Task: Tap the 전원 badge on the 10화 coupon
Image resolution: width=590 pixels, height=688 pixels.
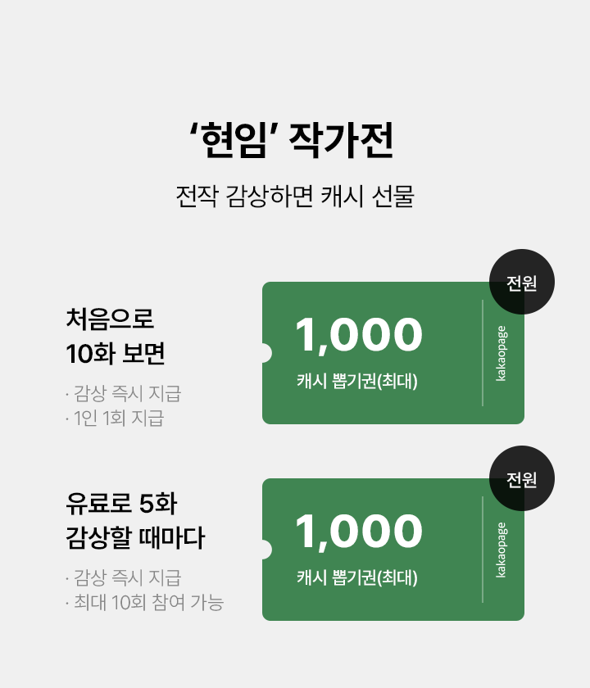Action: pyautogui.click(x=522, y=283)
